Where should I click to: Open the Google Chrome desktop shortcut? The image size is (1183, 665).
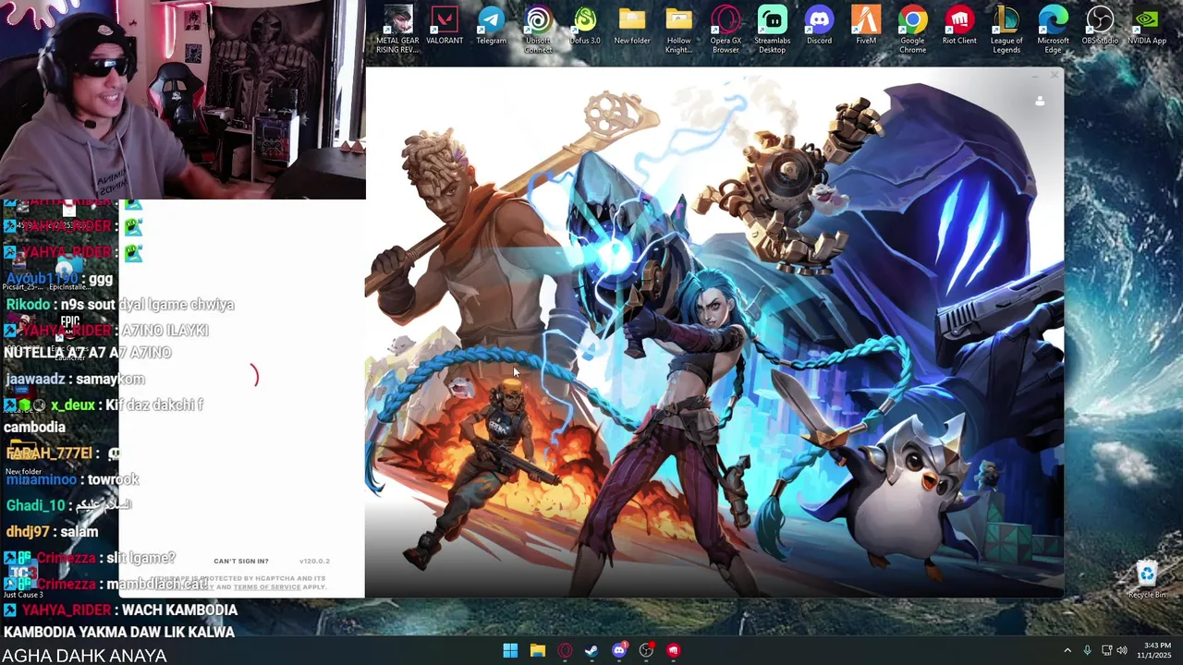point(912,30)
